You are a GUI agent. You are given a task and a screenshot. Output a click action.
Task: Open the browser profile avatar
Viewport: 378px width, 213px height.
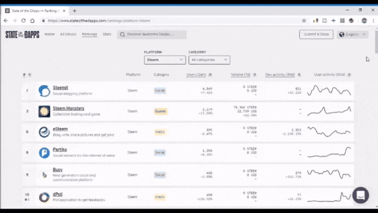coord(364,21)
